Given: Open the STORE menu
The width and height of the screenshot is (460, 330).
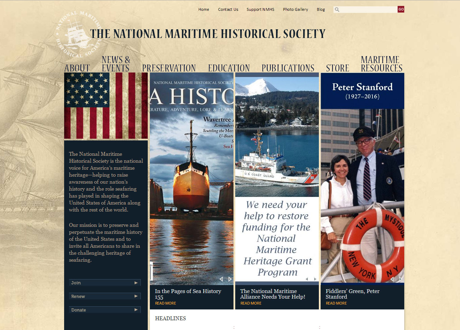Looking at the screenshot, I should click(x=338, y=68).
